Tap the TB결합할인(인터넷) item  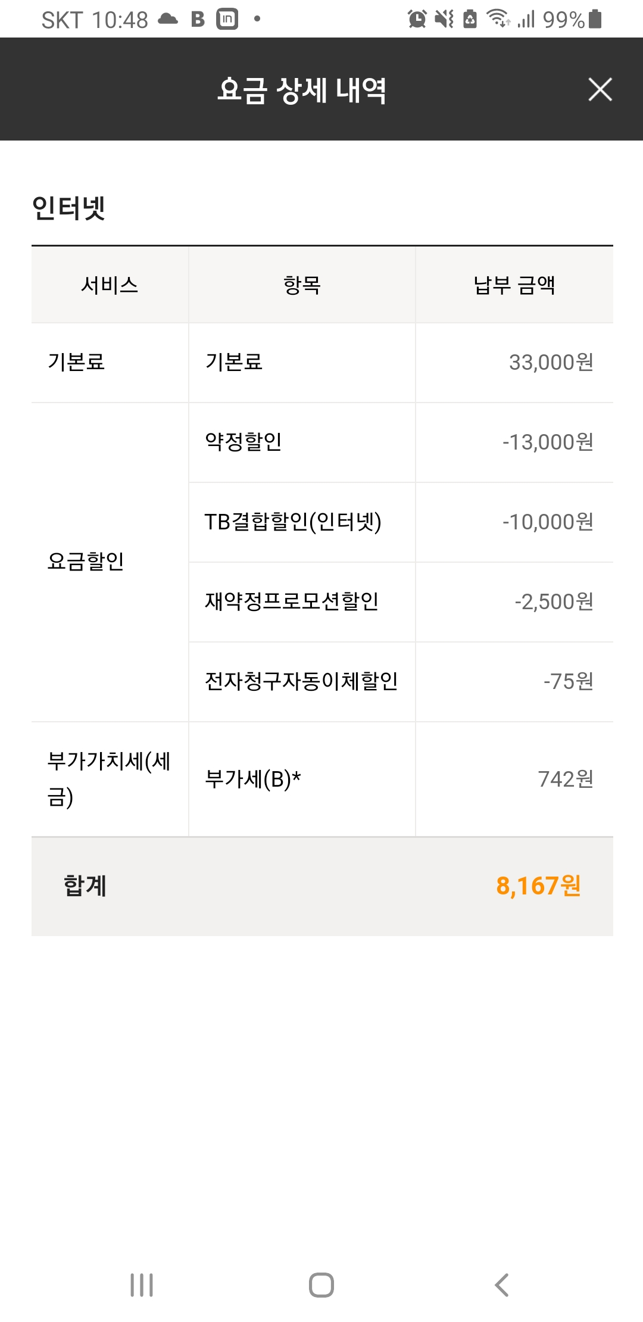pyautogui.click(x=293, y=522)
